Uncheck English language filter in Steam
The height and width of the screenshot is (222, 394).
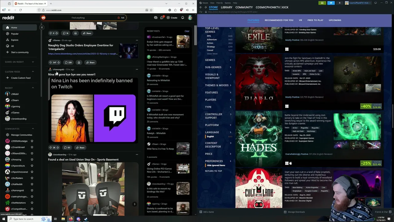[210, 136]
